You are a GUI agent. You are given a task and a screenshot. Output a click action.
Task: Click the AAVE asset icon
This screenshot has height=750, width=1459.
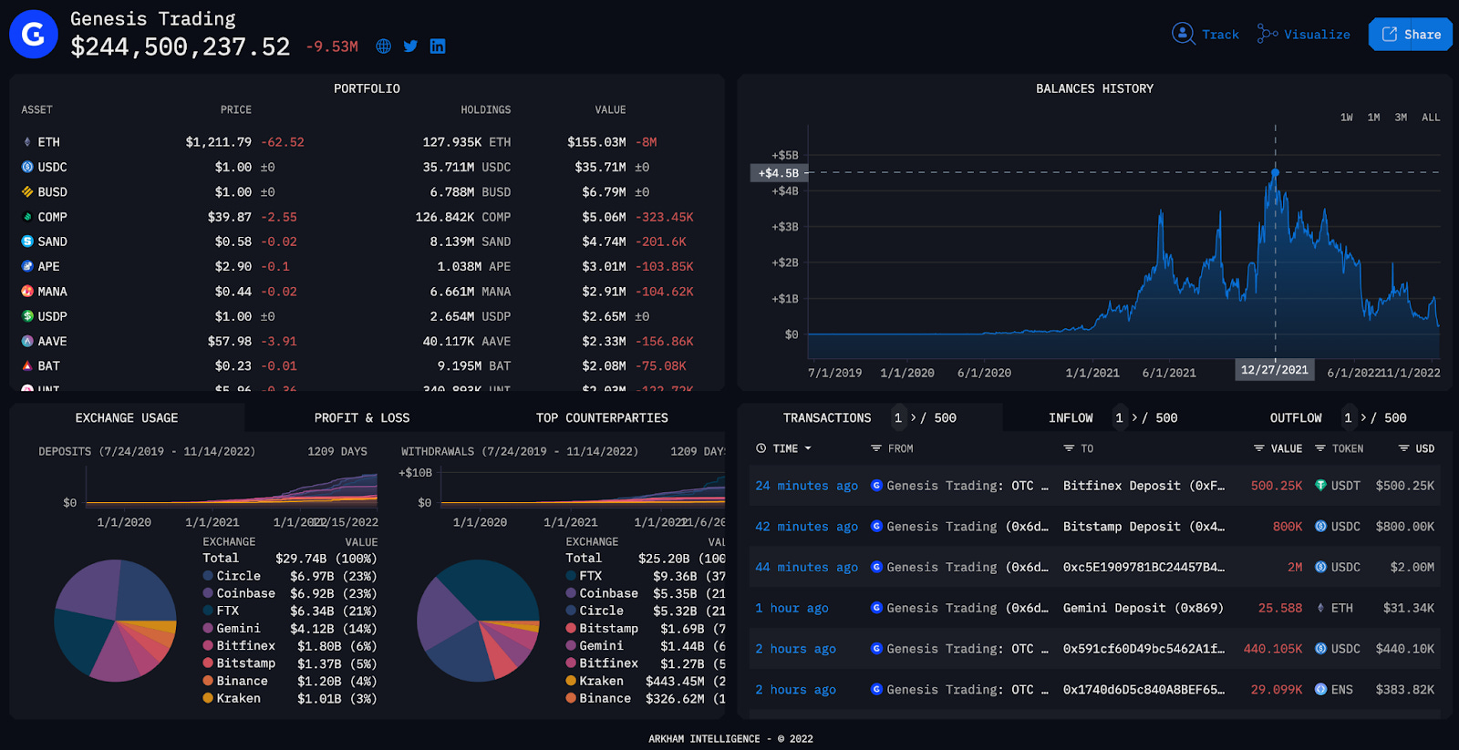coord(27,341)
